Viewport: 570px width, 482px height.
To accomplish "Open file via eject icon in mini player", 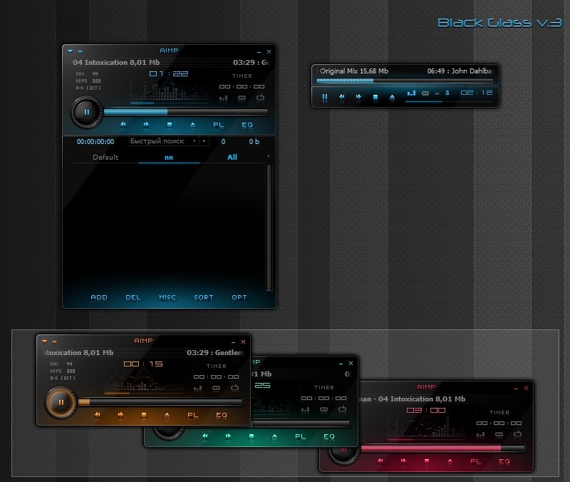I will [x=391, y=96].
